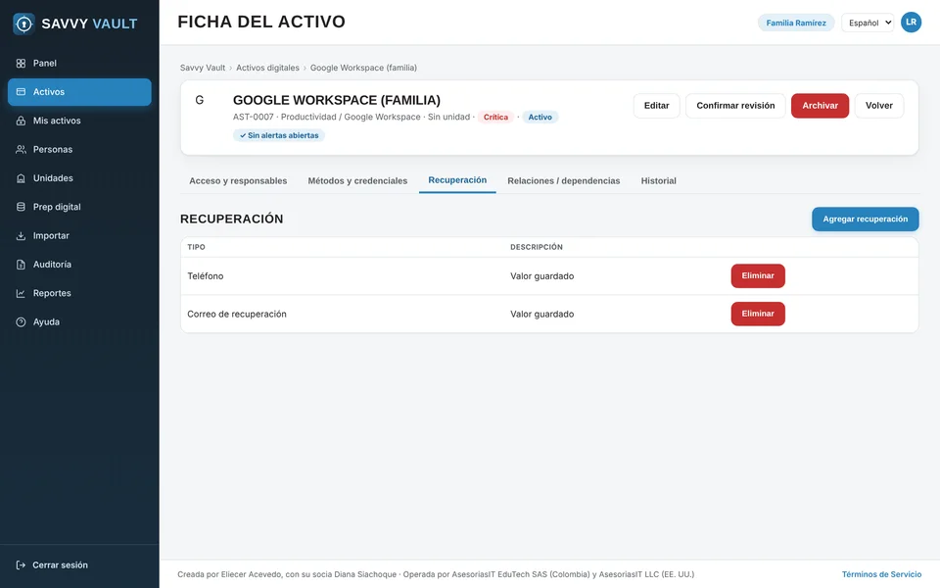Click the Teléfono cell

205,276
